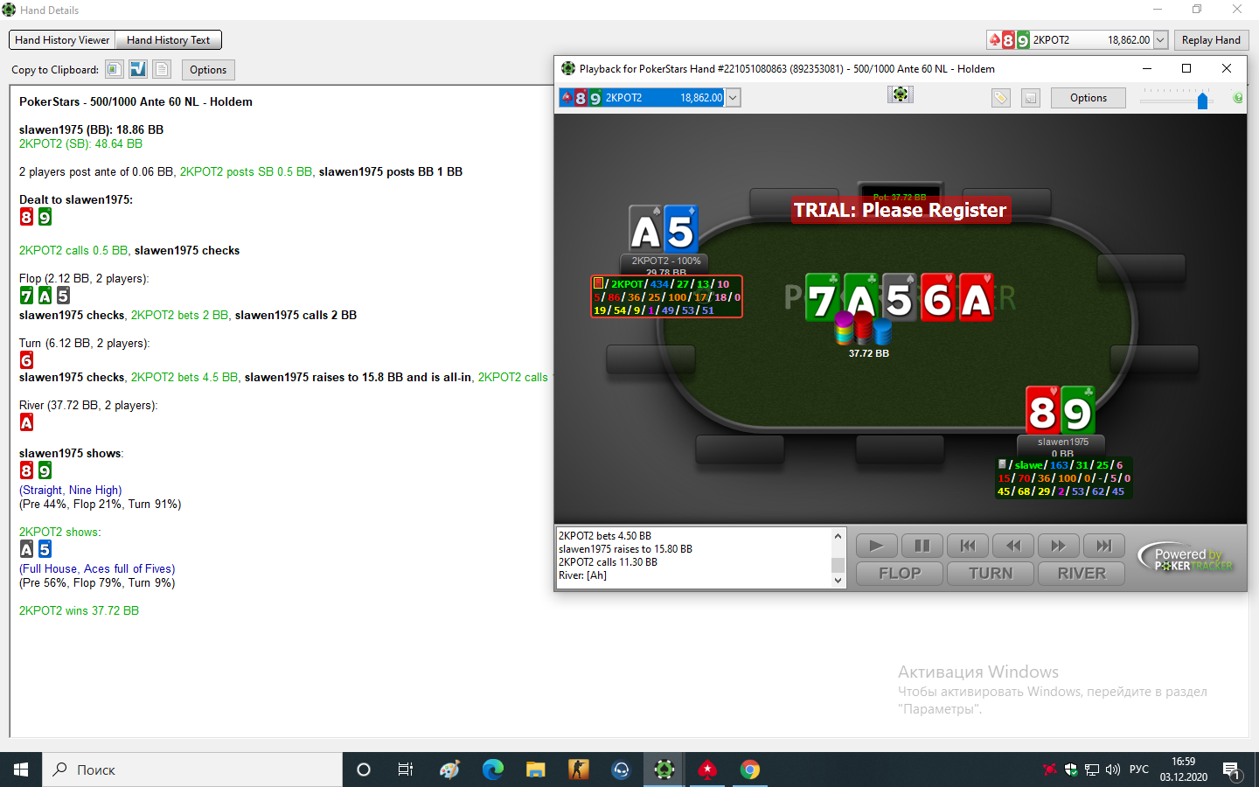Adjust the replay speed slider
This screenshot has width=1259, height=787.
coord(1202,101)
